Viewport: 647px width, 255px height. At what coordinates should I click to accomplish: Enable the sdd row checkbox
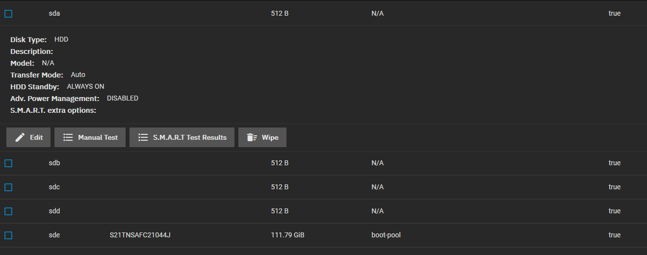tap(8, 211)
